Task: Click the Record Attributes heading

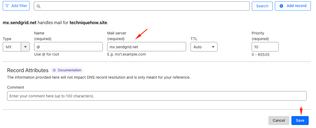Action: (28, 70)
